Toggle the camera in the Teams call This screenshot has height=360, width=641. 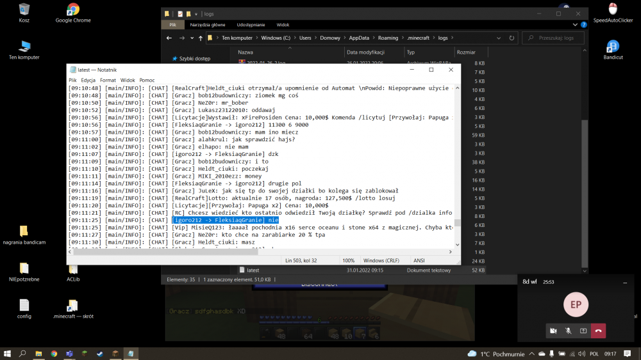(553, 331)
